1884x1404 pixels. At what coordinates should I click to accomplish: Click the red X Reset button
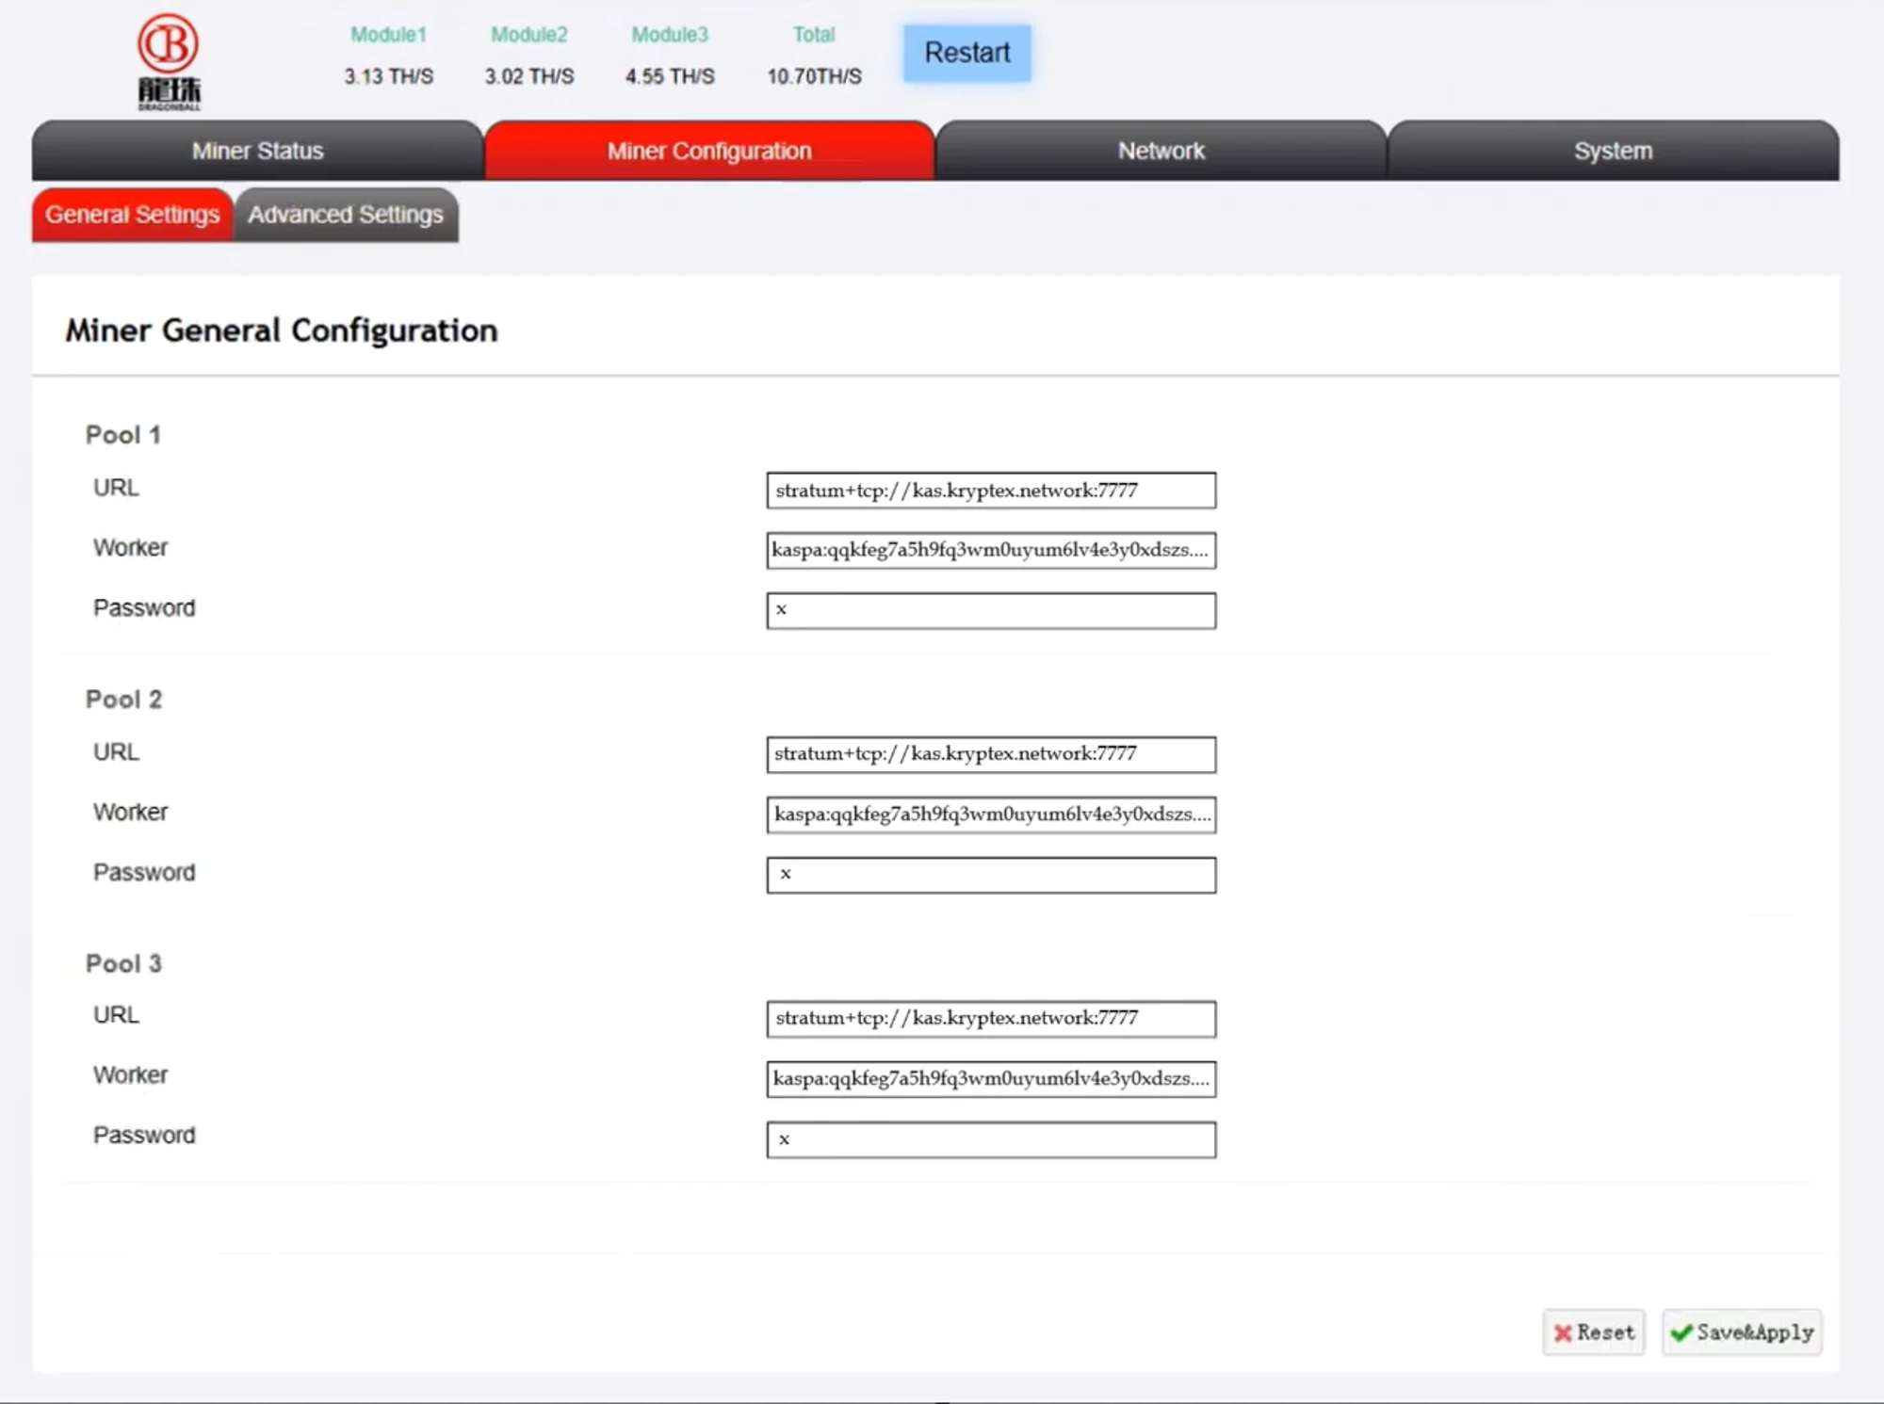(x=1593, y=1332)
